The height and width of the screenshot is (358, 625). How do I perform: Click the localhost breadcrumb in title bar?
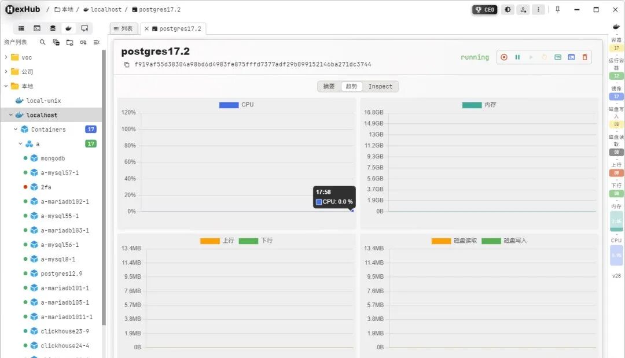(x=102, y=10)
